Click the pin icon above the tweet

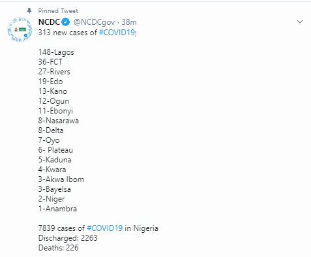click(x=29, y=10)
